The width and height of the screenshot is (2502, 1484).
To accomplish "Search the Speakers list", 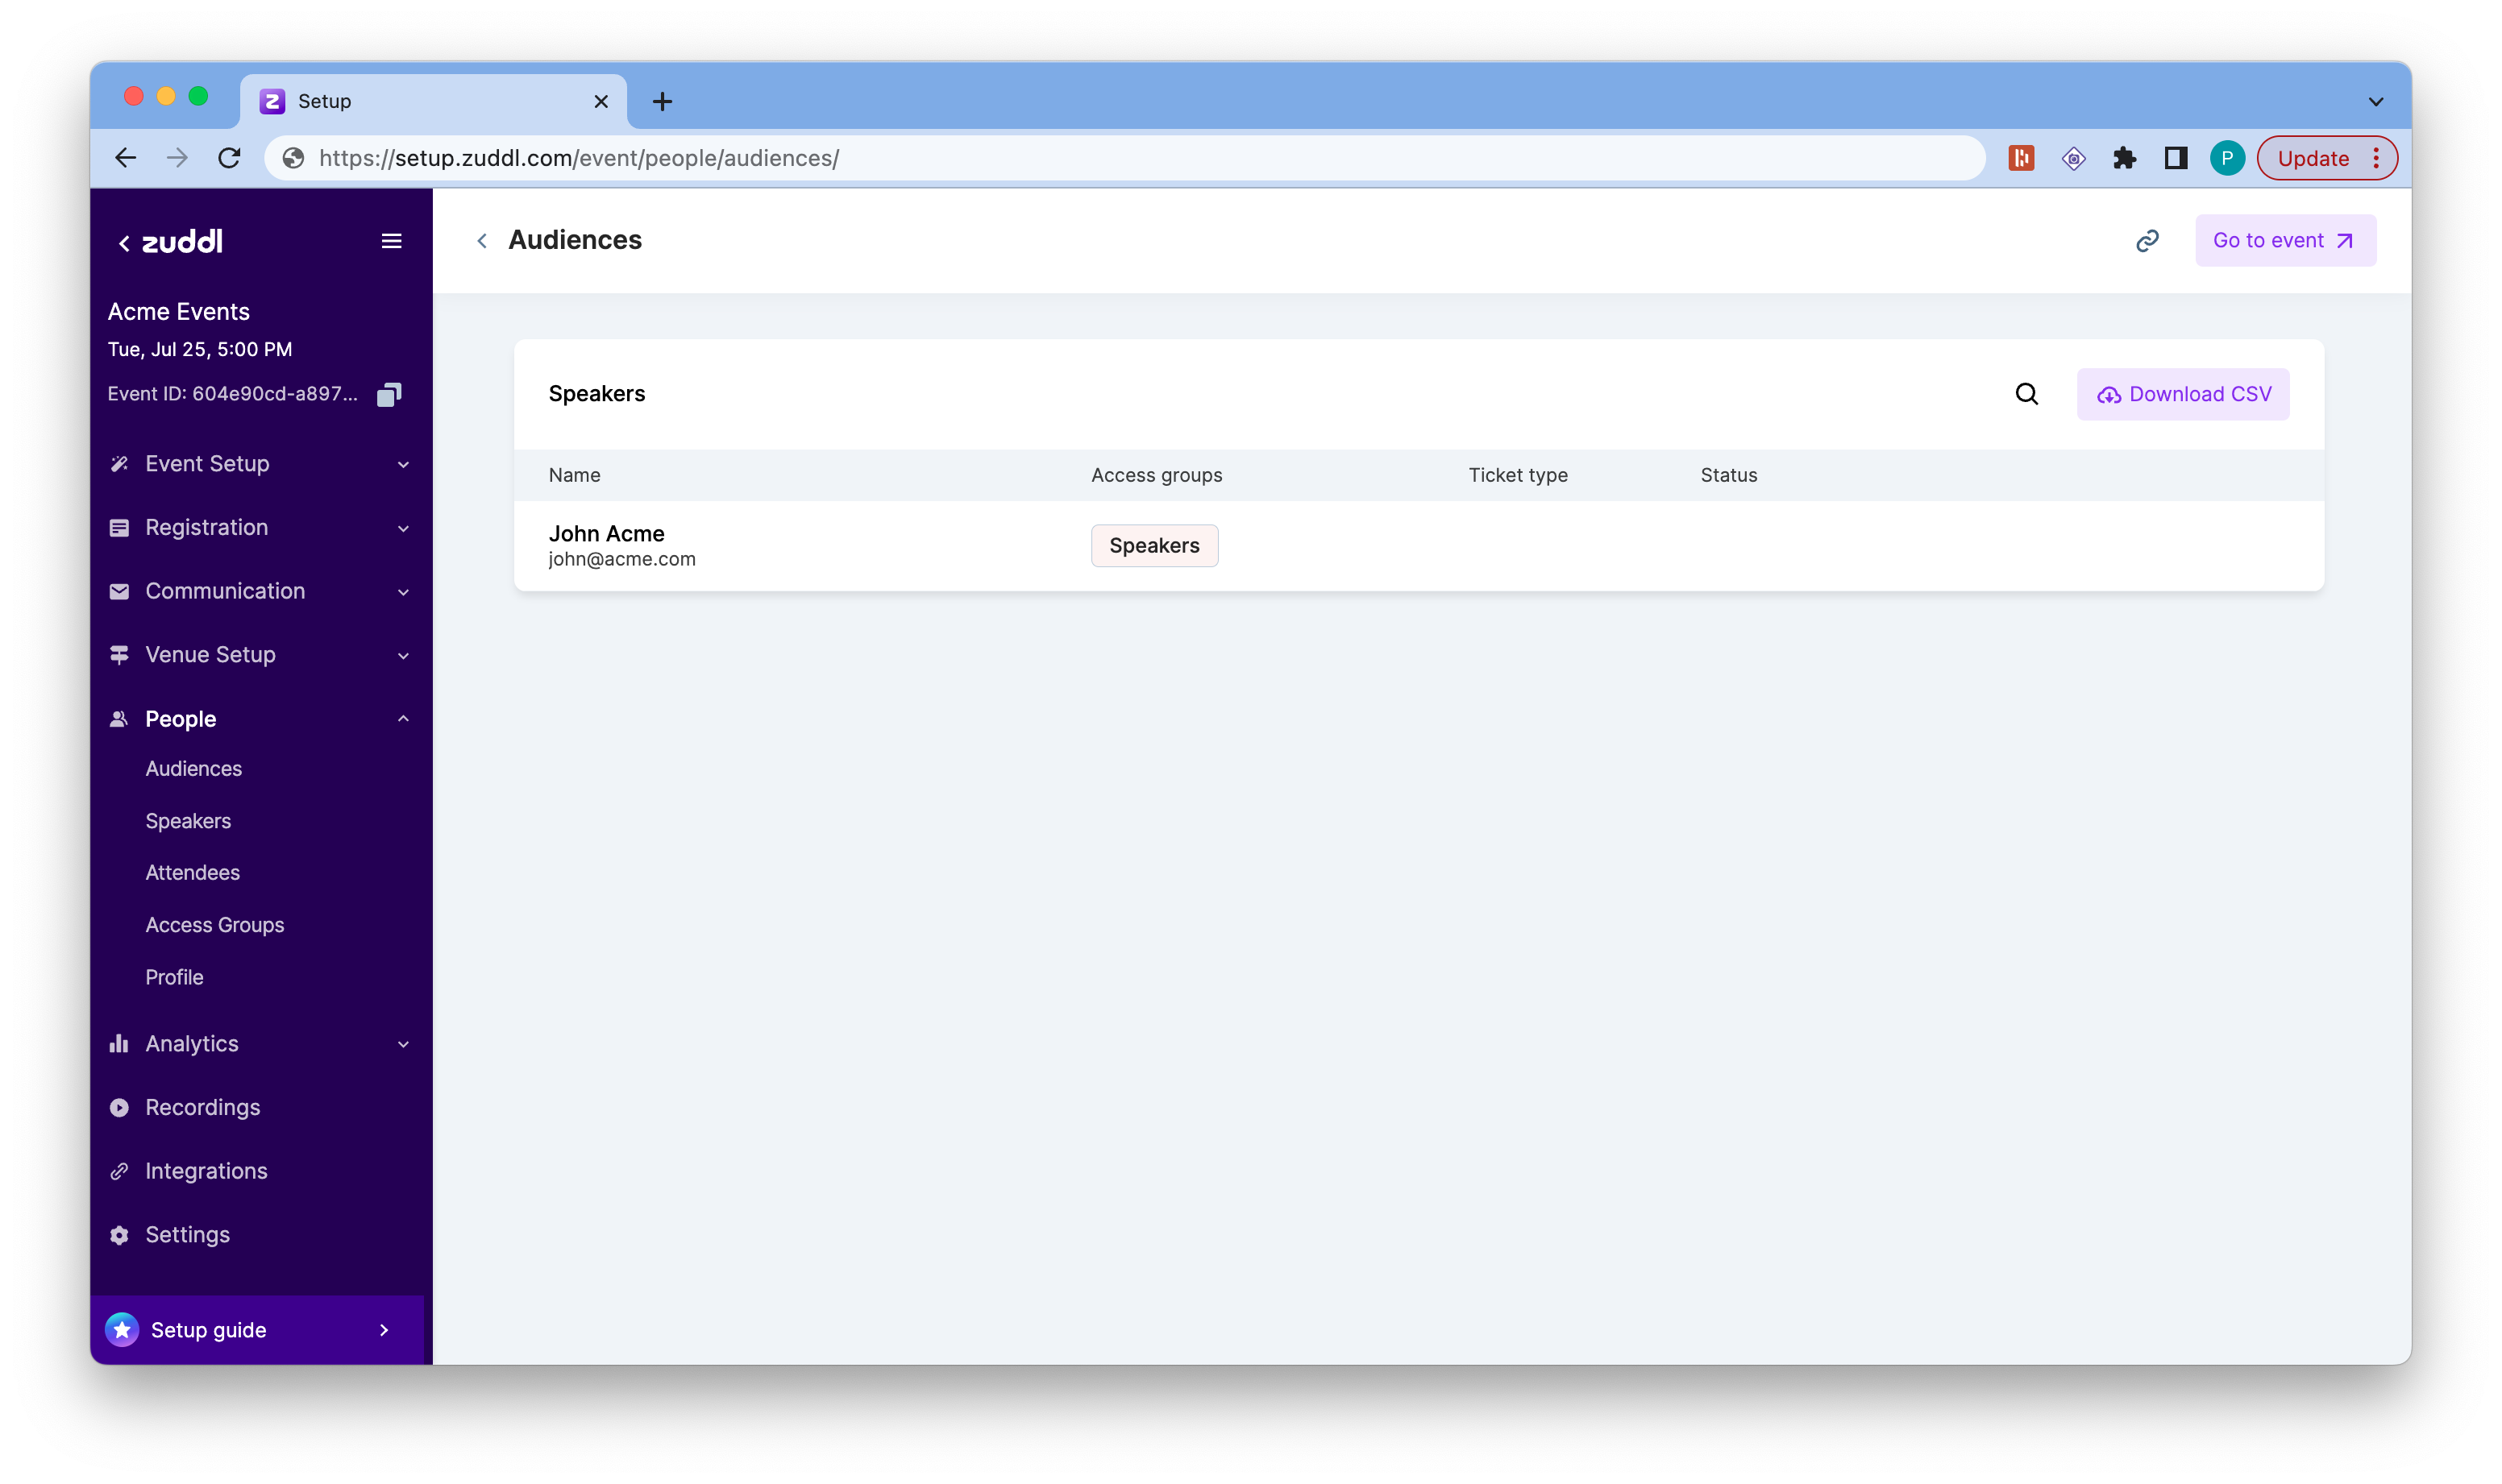I will (x=2026, y=394).
